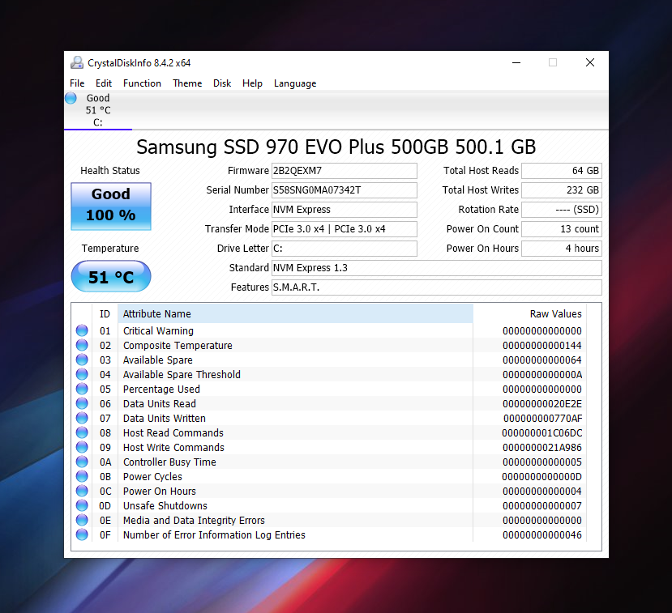Click status orb of Controller Busy Time row
Screen dimensions: 672x613
coord(82,462)
